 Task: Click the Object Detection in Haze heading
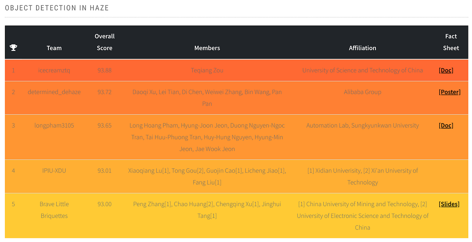point(57,8)
